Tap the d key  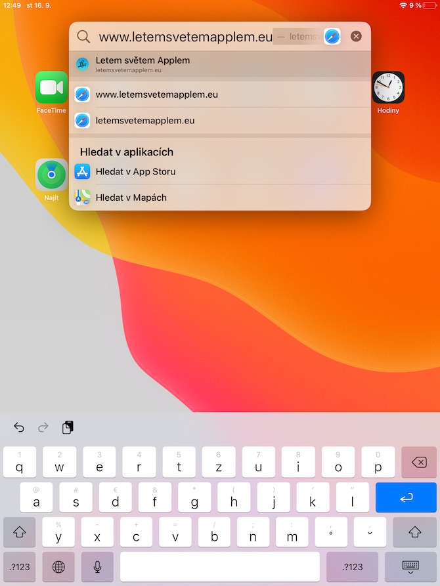tap(115, 497)
